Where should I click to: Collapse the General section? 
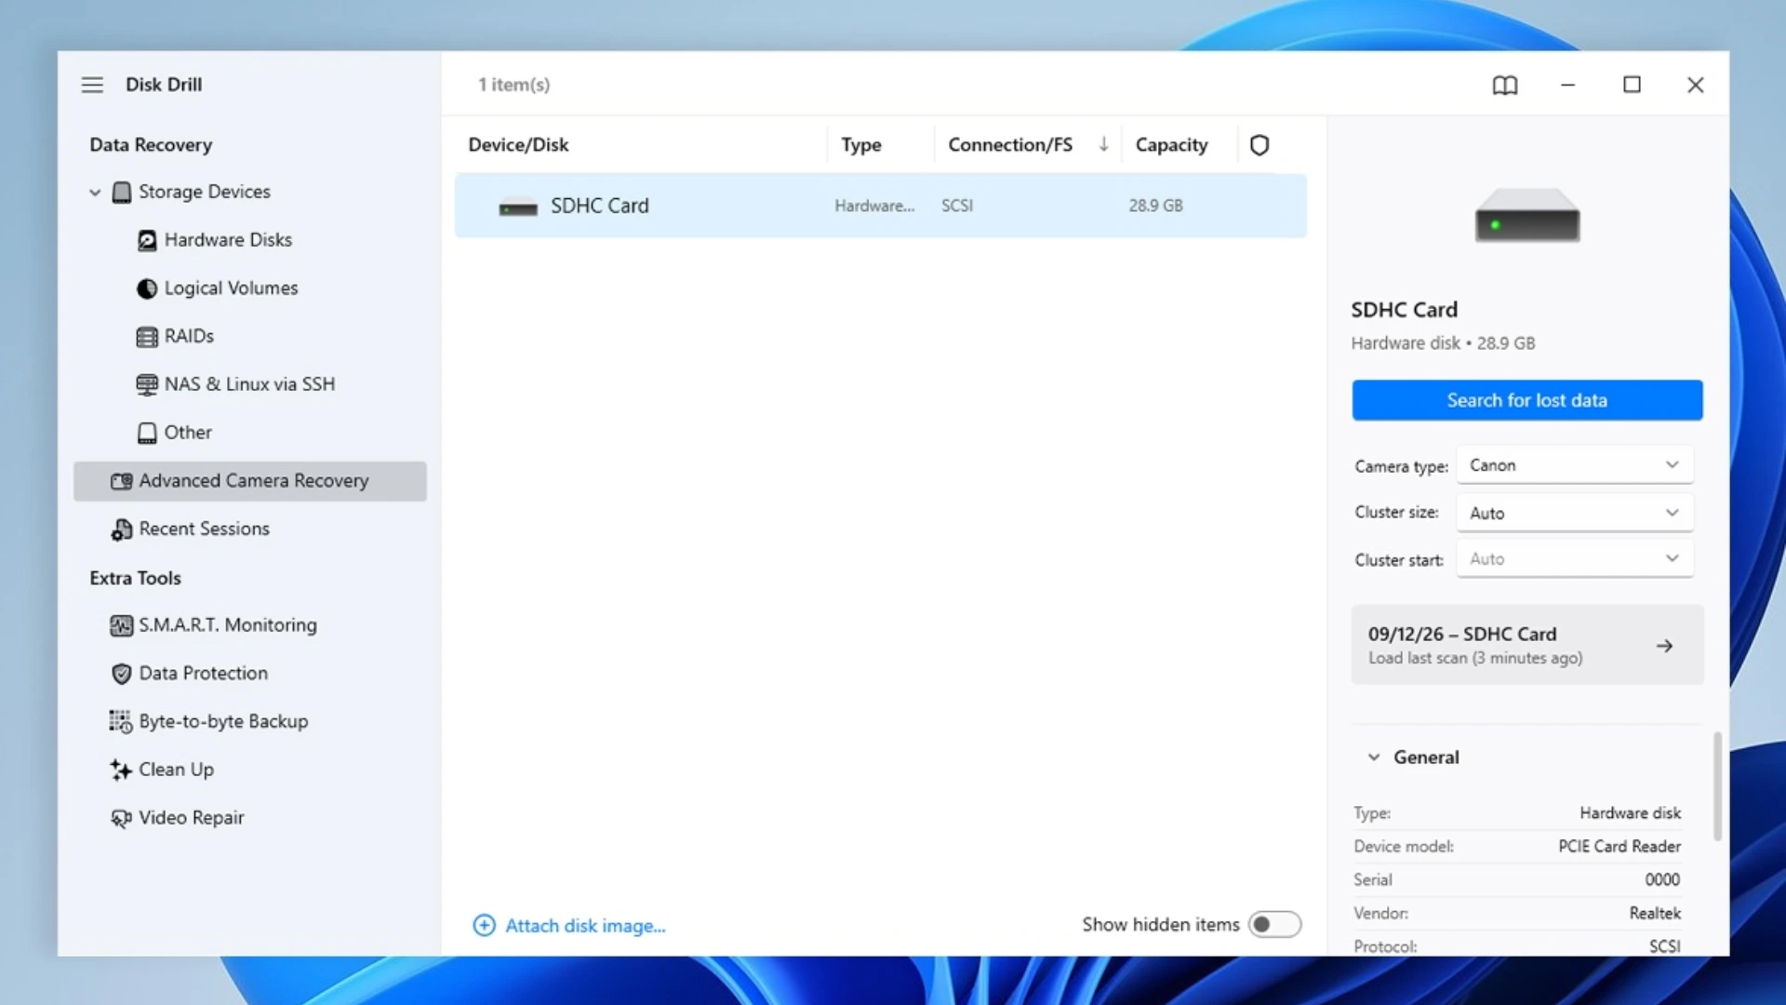[1374, 757]
